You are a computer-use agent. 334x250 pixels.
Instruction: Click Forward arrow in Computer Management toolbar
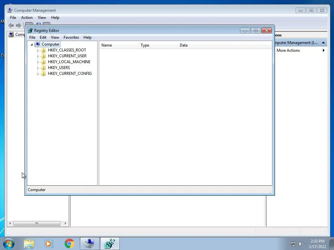[x=19, y=25]
